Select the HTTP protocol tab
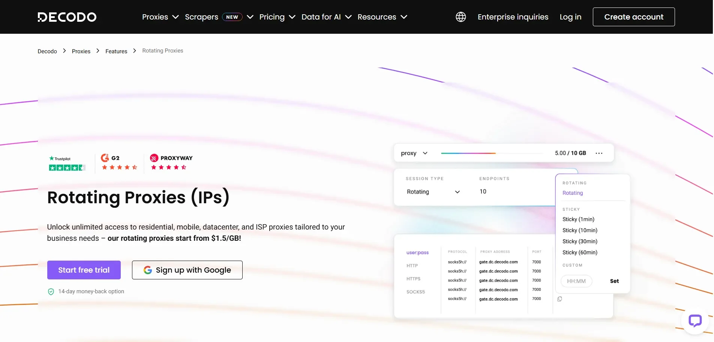 coord(412,265)
